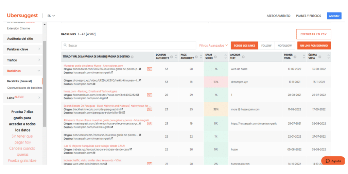
Task: Click Prueba gratis libre link
Action: point(22,160)
